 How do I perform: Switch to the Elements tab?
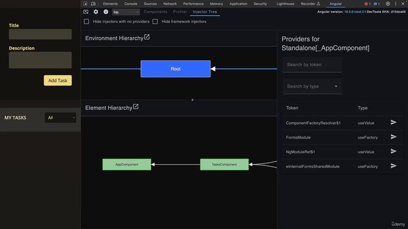click(x=110, y=4)
